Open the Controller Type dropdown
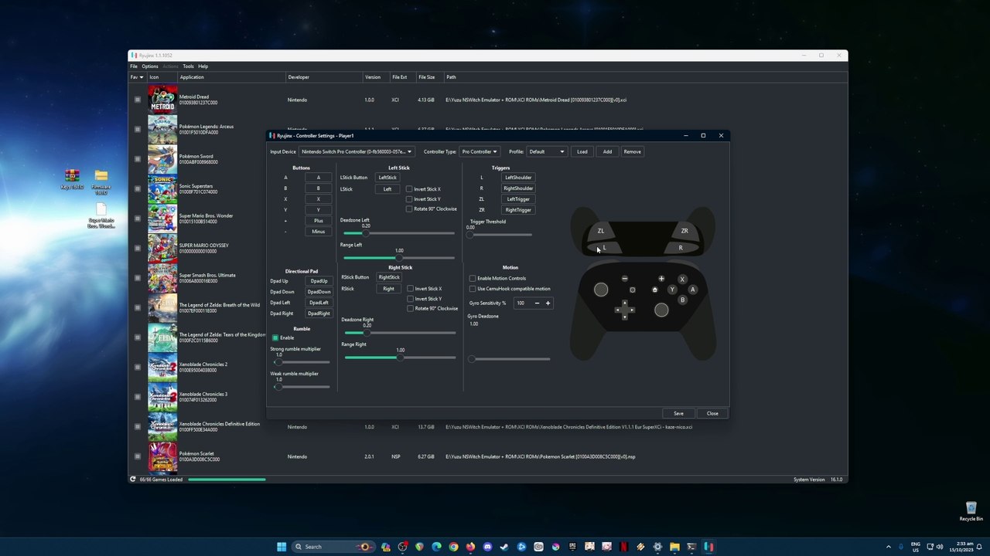The width and height of the screenshot is (990, 556). 480,151
